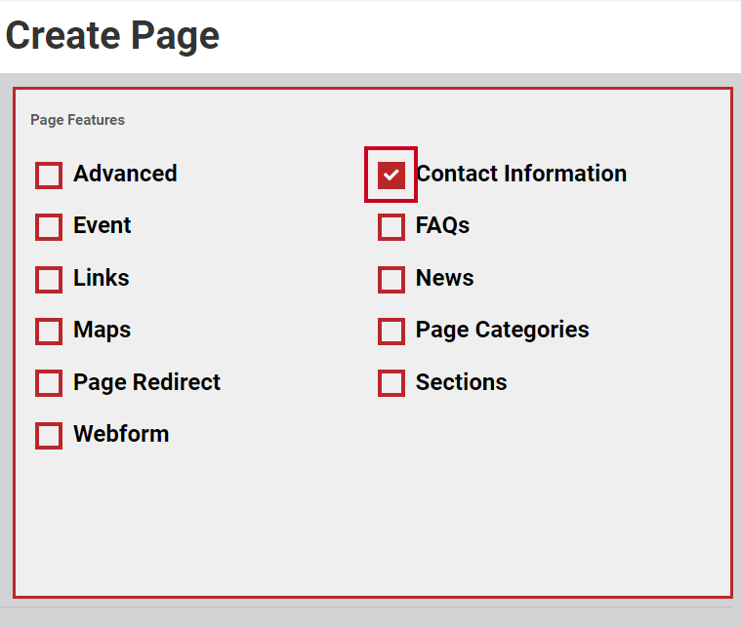Viewport: 741px width, 627px height.
Task: Check the Page Categories checkbox
Action: (x=391, y=332)
